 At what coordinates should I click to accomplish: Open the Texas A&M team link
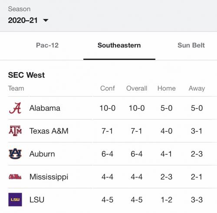[x=49, y=131]
